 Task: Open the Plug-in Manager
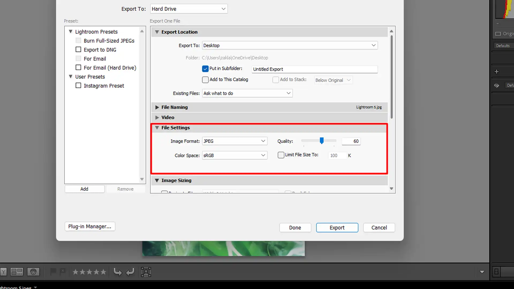(90, 226)
